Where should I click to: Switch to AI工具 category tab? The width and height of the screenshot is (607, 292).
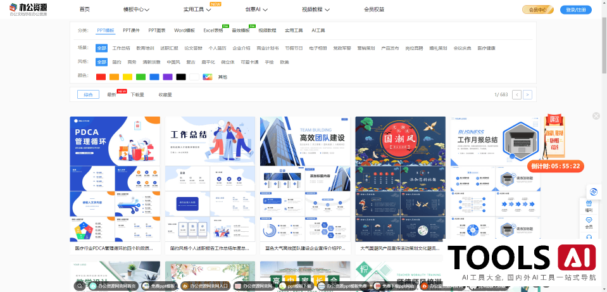[318, 30]
